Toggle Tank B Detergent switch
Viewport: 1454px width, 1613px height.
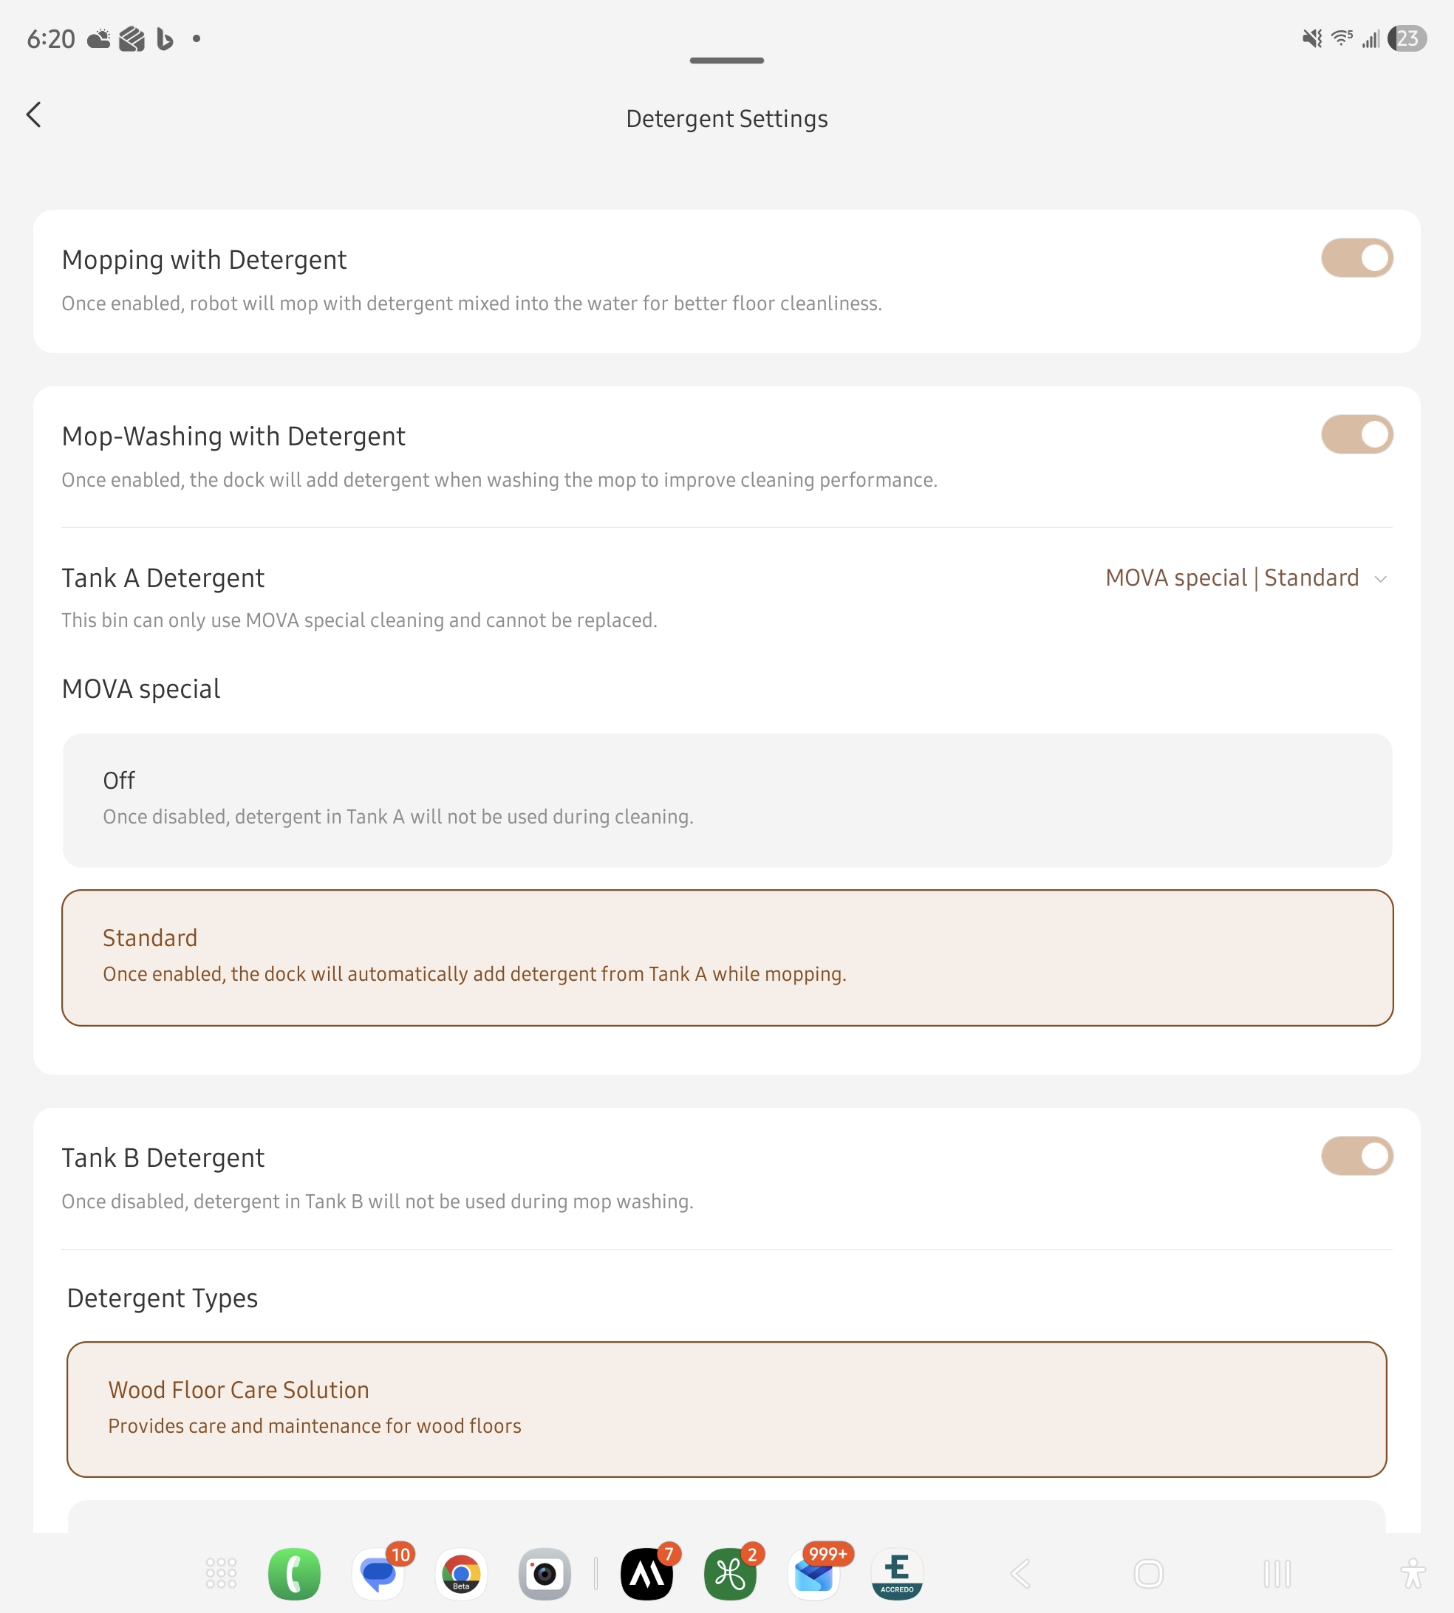pyautogui.click(x=1356, y=1157)
